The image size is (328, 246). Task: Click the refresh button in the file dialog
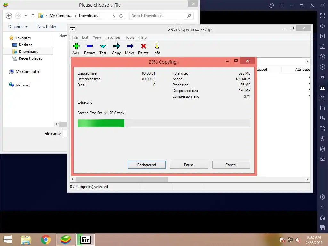point(121,16)
